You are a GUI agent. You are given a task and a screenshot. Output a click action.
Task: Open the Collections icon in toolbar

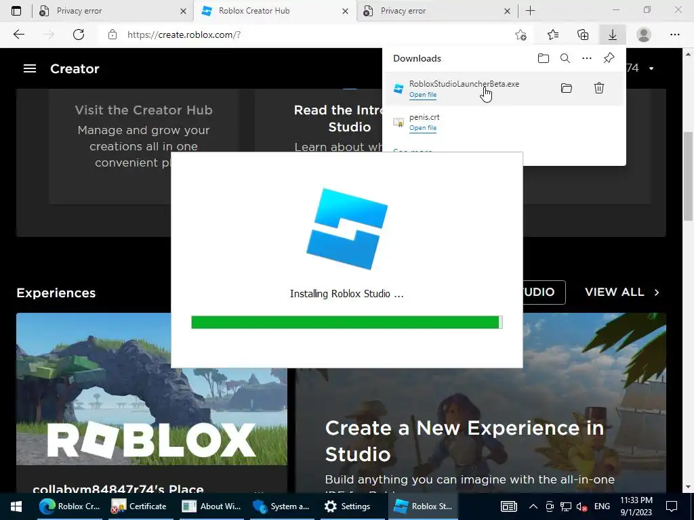(x=583, y=35)
